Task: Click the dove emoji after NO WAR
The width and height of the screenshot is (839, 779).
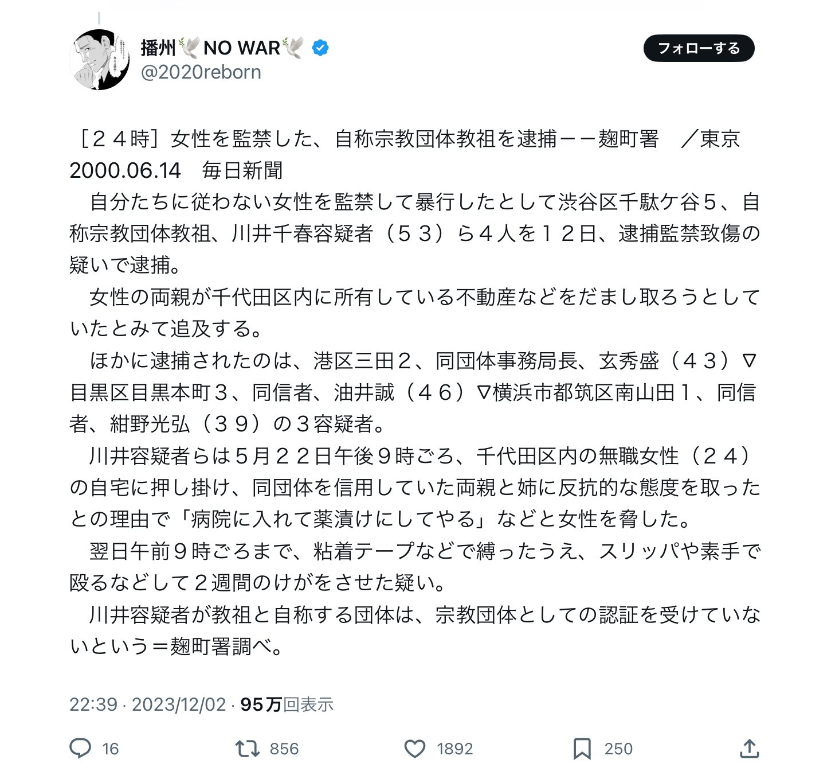Action: pos(293,48)
